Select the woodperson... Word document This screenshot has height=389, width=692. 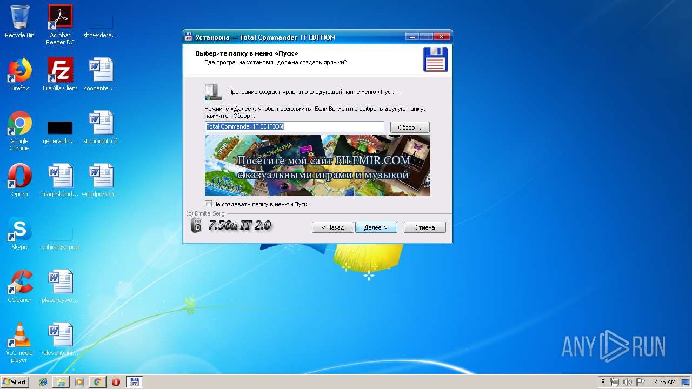101,180
